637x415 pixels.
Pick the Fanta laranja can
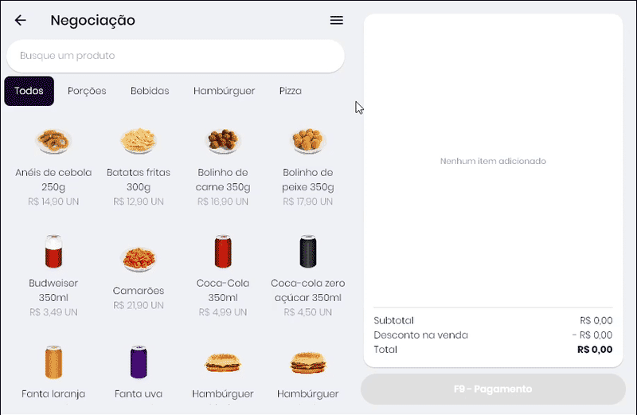click(x=54, y=362)
